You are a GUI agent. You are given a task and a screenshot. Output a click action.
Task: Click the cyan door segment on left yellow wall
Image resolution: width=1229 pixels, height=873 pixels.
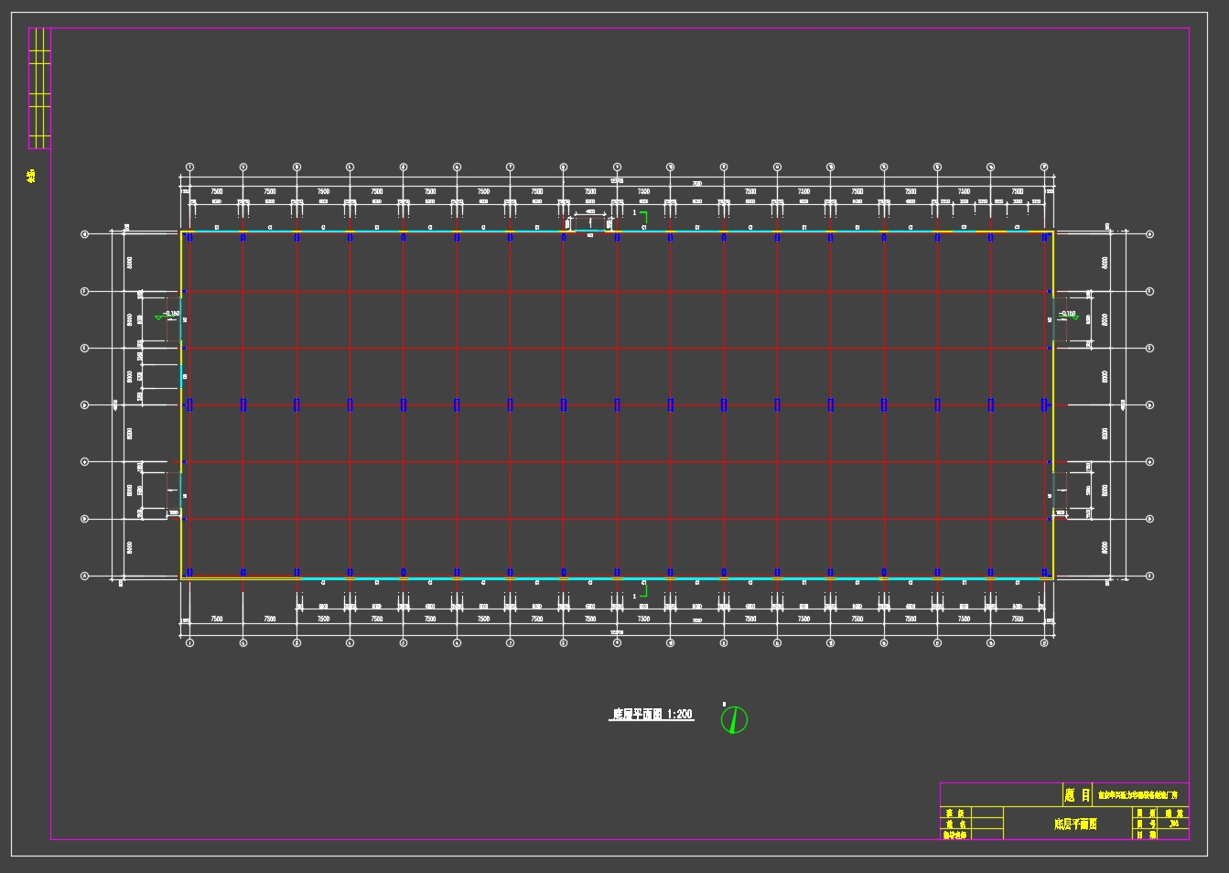coord(181,376)
